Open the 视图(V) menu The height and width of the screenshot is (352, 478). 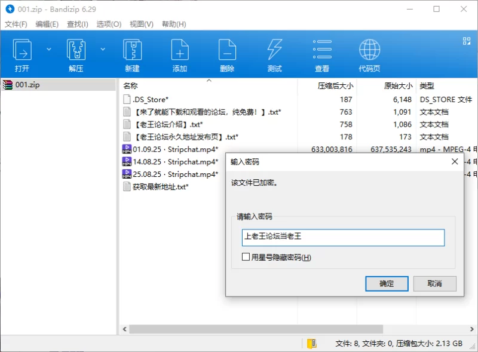[x=142, y=24]
